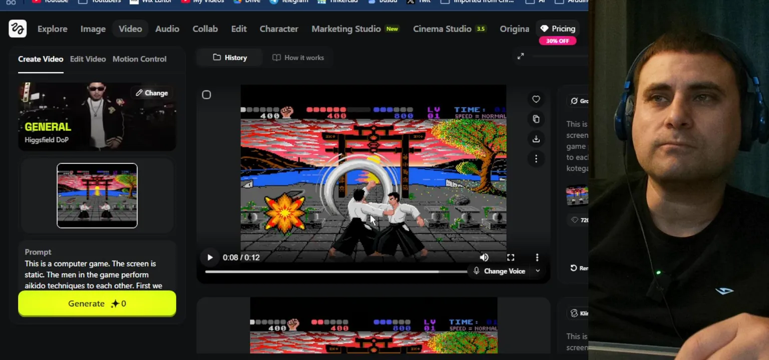Mute the video with the speaker icon
The height and width of the screenshot is (360, 769).
(484, 257)
